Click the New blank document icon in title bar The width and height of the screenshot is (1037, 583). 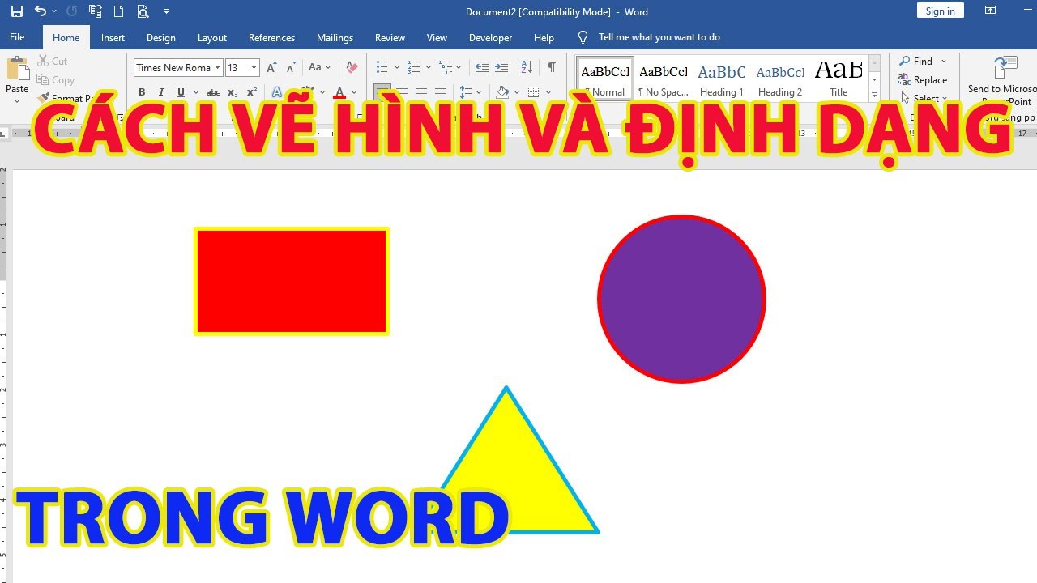pos(119,11)
